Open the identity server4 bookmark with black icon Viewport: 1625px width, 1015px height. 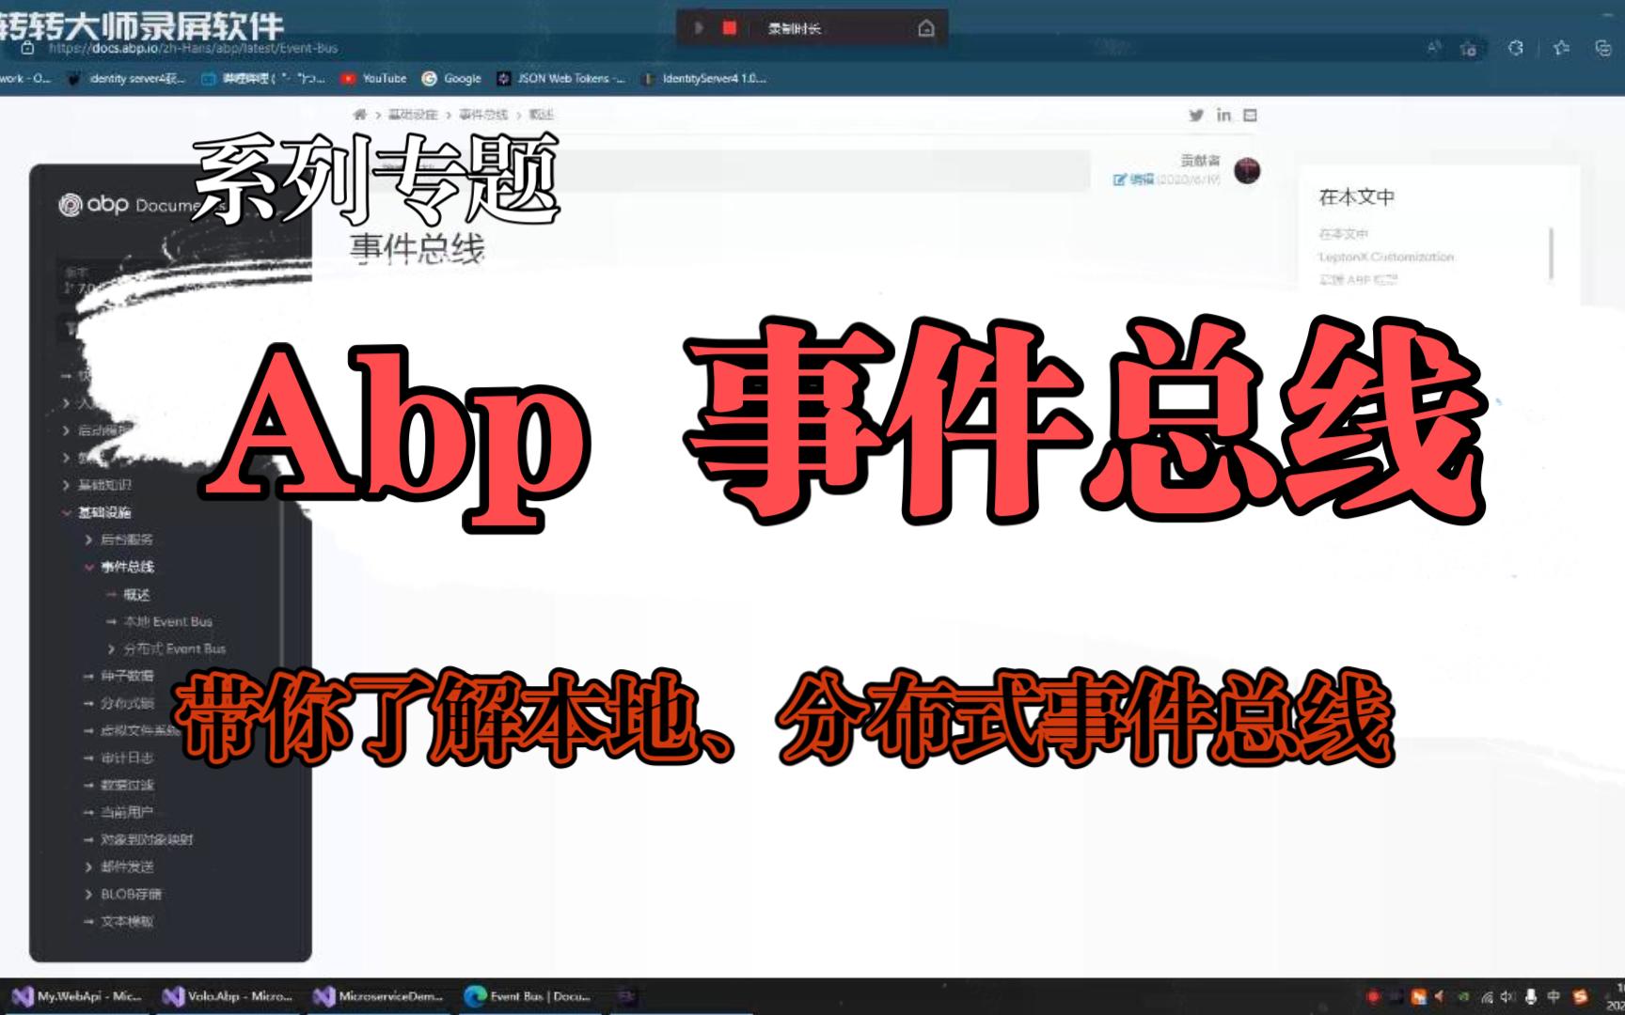click(x=127, y=79)
